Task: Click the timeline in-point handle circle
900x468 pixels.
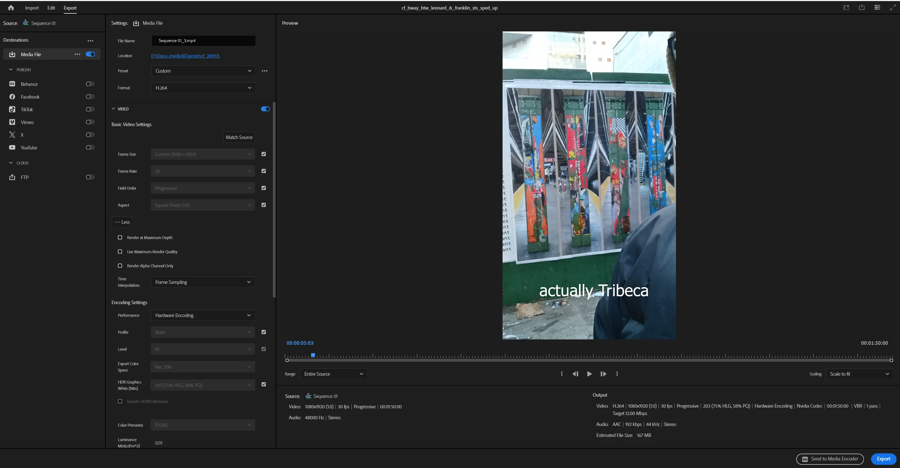Action: (x=287, y=360)
